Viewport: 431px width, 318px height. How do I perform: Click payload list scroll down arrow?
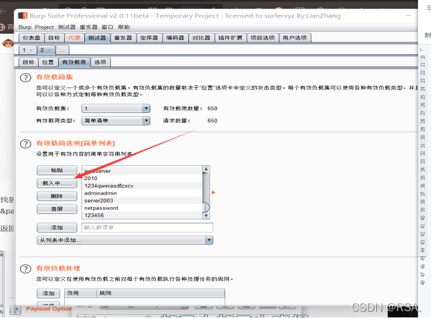point(206,216)
